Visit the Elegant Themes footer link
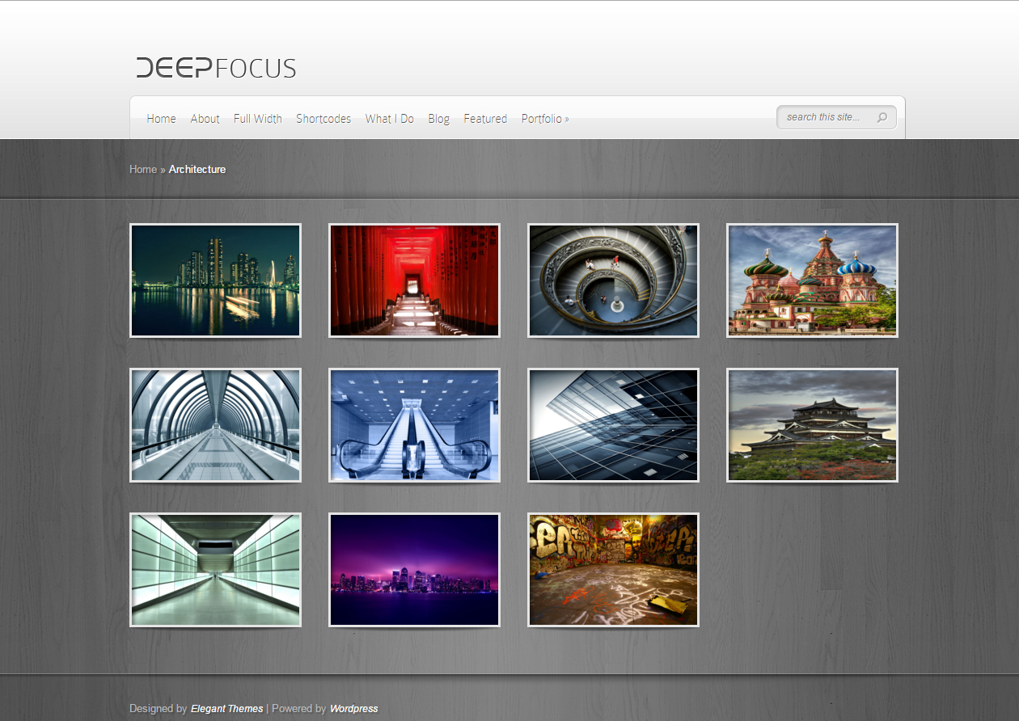This screenshot has height=721, width=1019. 226,708
